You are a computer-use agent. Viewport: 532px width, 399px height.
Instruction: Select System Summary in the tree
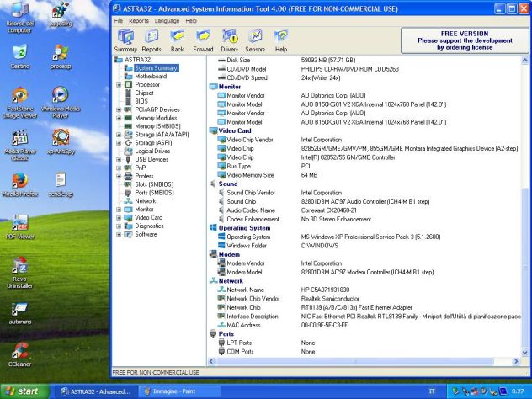click(156, 68)
